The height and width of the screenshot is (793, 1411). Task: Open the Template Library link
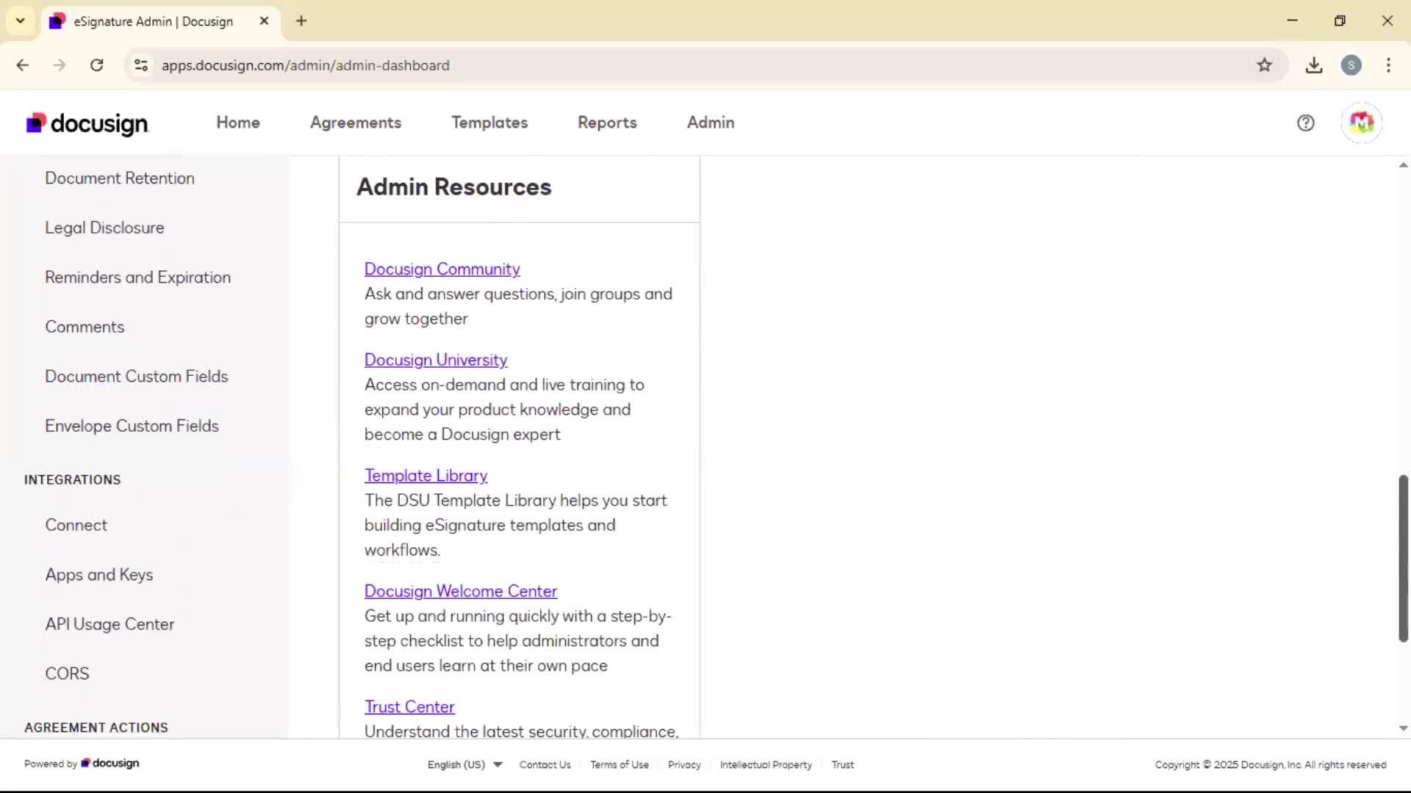[x=426, y=476]
